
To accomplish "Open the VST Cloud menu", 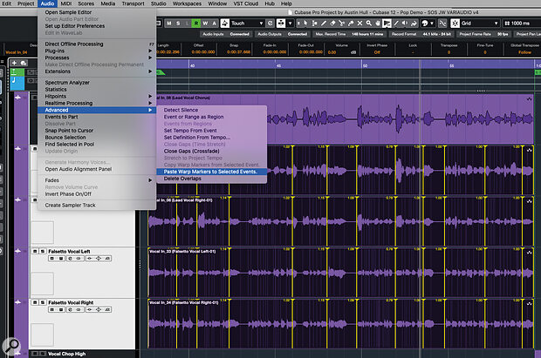I will [x=246, y=3].
